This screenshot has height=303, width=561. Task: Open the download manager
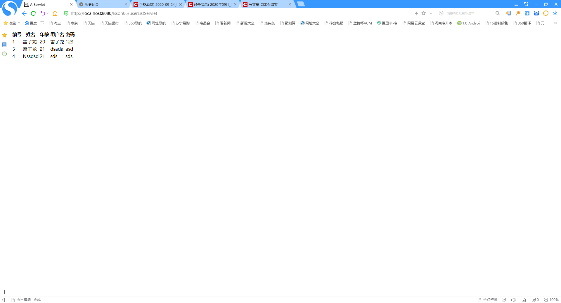(555, 13)
